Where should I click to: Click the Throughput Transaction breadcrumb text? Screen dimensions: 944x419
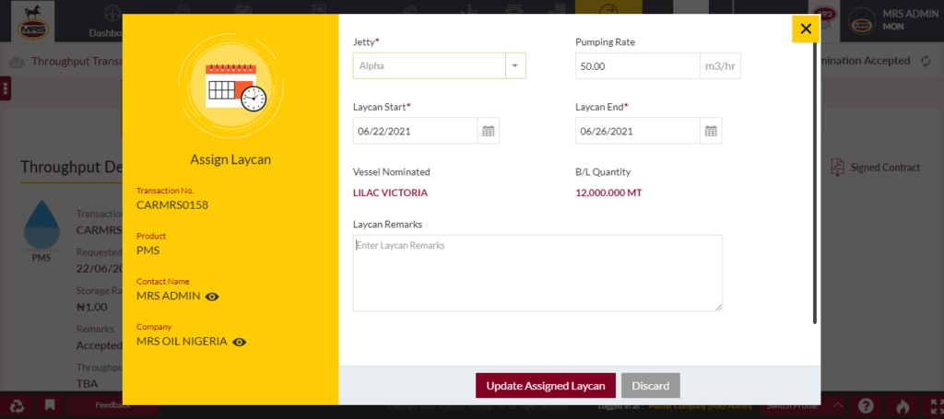click(77, 62)
